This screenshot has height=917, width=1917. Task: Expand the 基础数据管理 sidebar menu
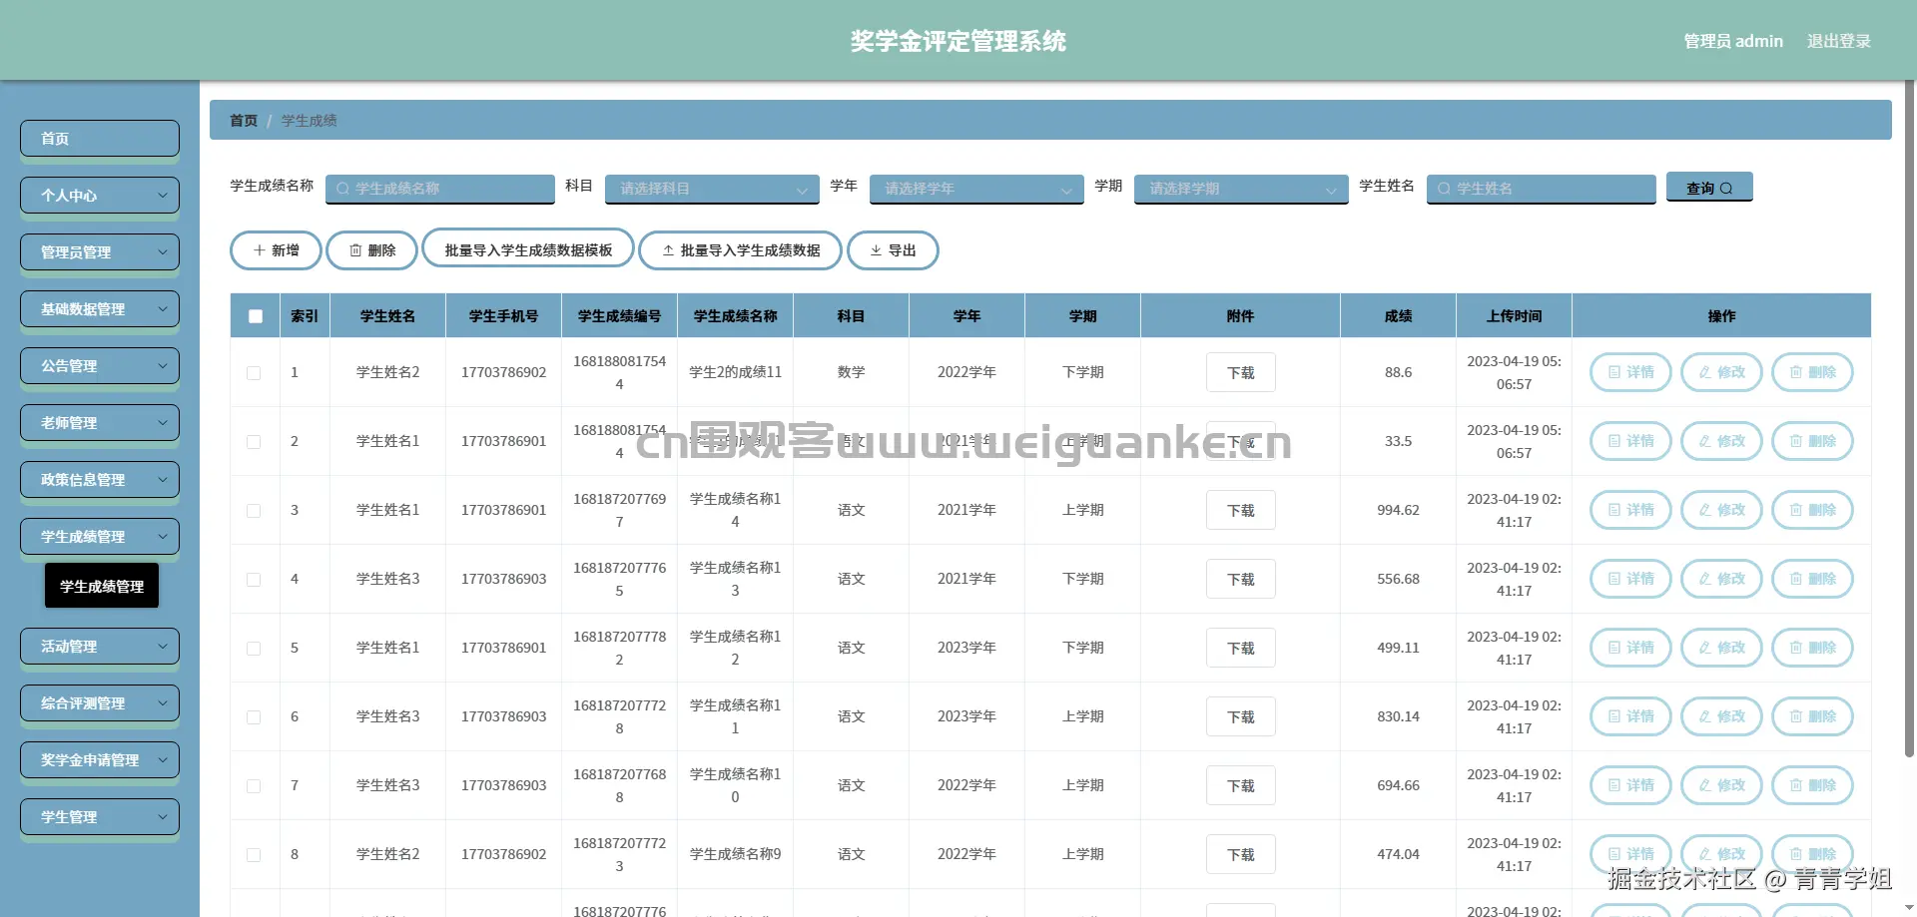(100, 309)
